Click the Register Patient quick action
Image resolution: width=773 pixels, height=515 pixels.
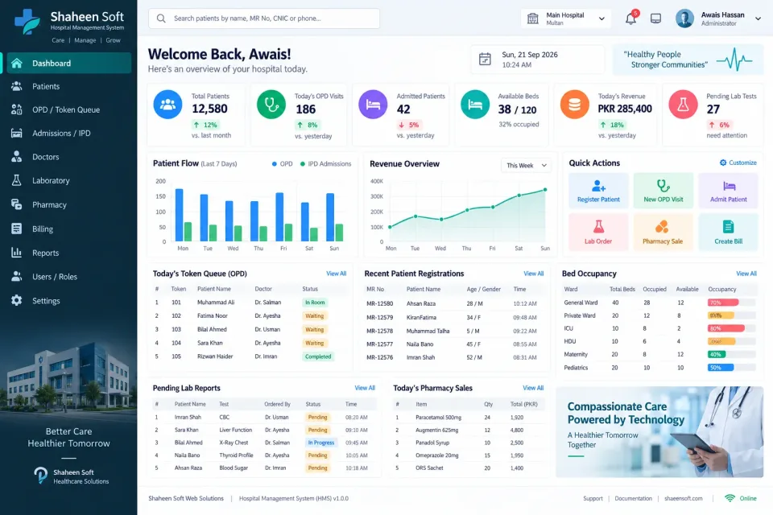(x=598, y=190)
